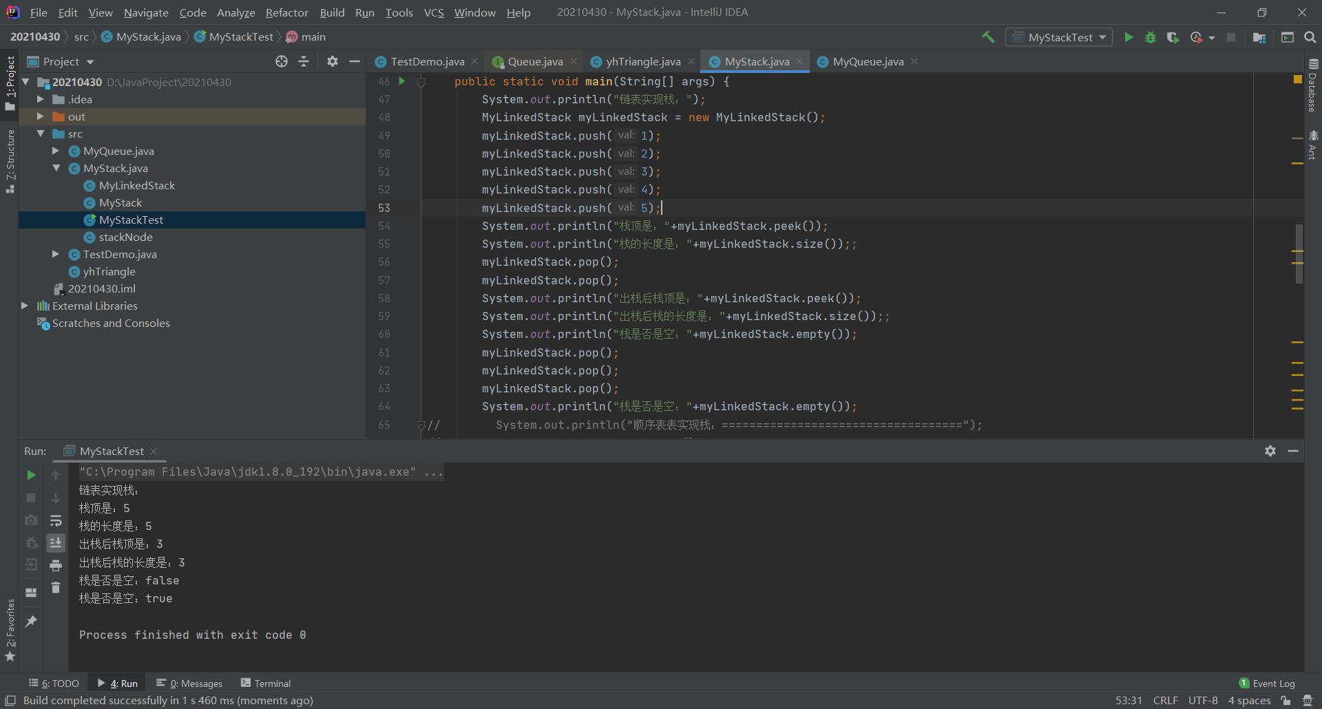Image resolution: width=1322 pixels, height=709 pixels.
Task: Click the 53:31 cursor position indicator
Action: (1129, 700)
